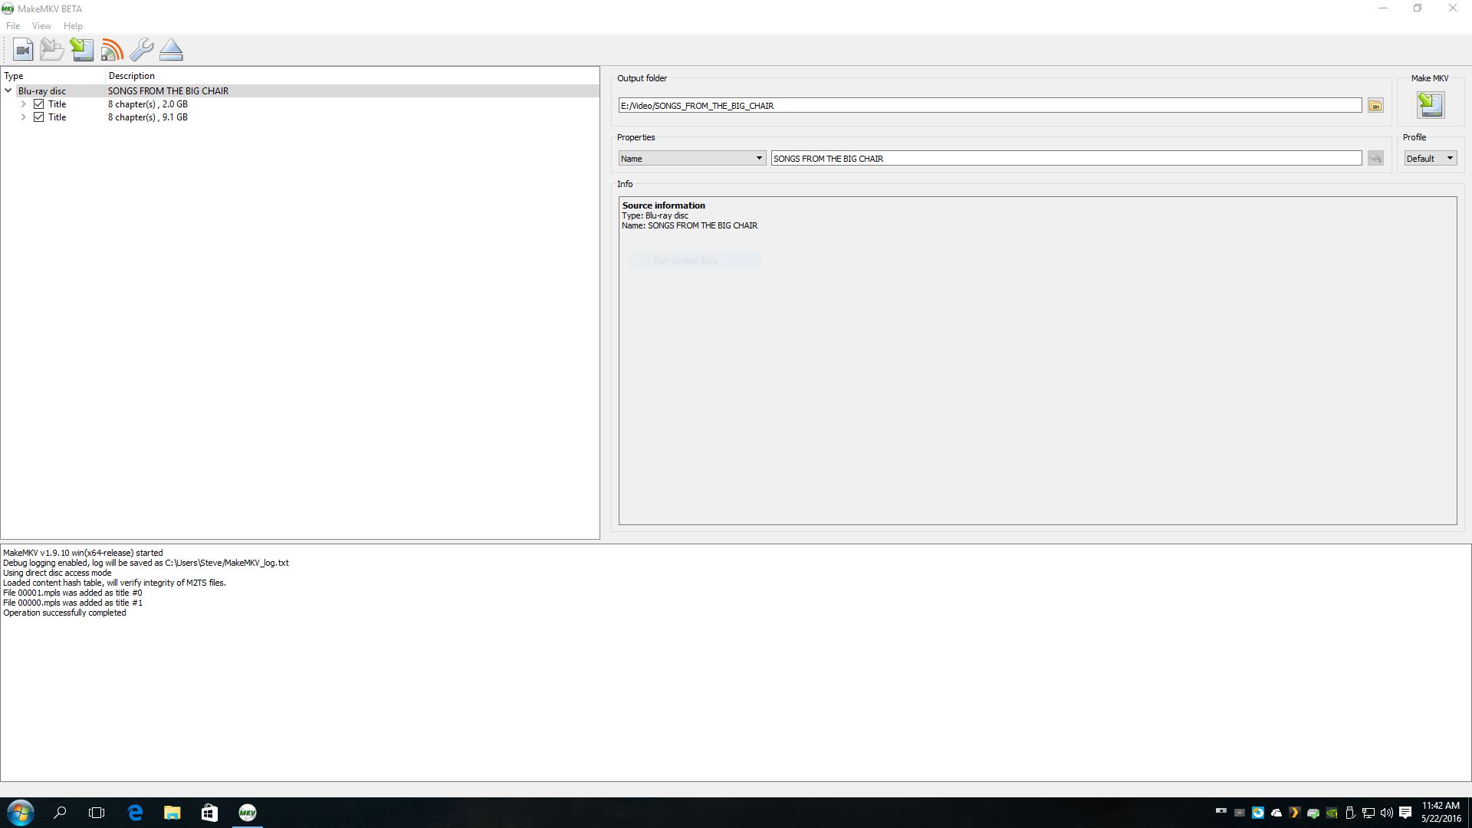
Task: Click the 'Loaded content hash table' log line
Action: click(114, 583)
